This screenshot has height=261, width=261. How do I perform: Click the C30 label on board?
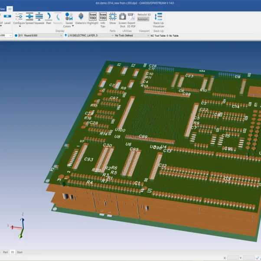click(x=108, y=145)
